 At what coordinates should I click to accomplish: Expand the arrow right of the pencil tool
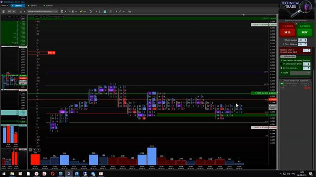click(124, 11)
